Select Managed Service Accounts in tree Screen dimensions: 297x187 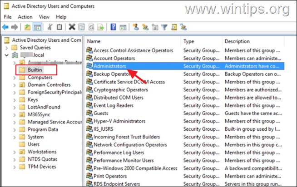pos(55,122)
